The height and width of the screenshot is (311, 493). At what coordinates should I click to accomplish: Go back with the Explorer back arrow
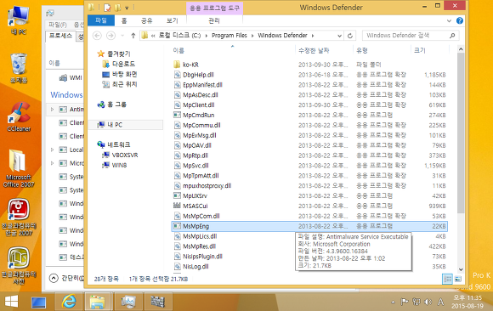[97, 36]
